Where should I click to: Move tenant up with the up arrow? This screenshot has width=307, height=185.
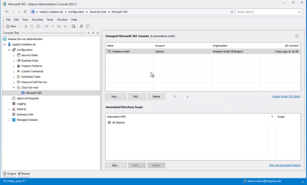tap(174, 97)
